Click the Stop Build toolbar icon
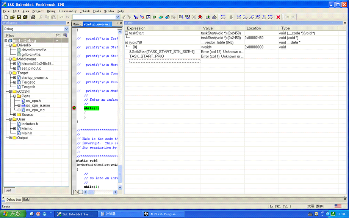 pyautogui.click(x=194, y=17)
